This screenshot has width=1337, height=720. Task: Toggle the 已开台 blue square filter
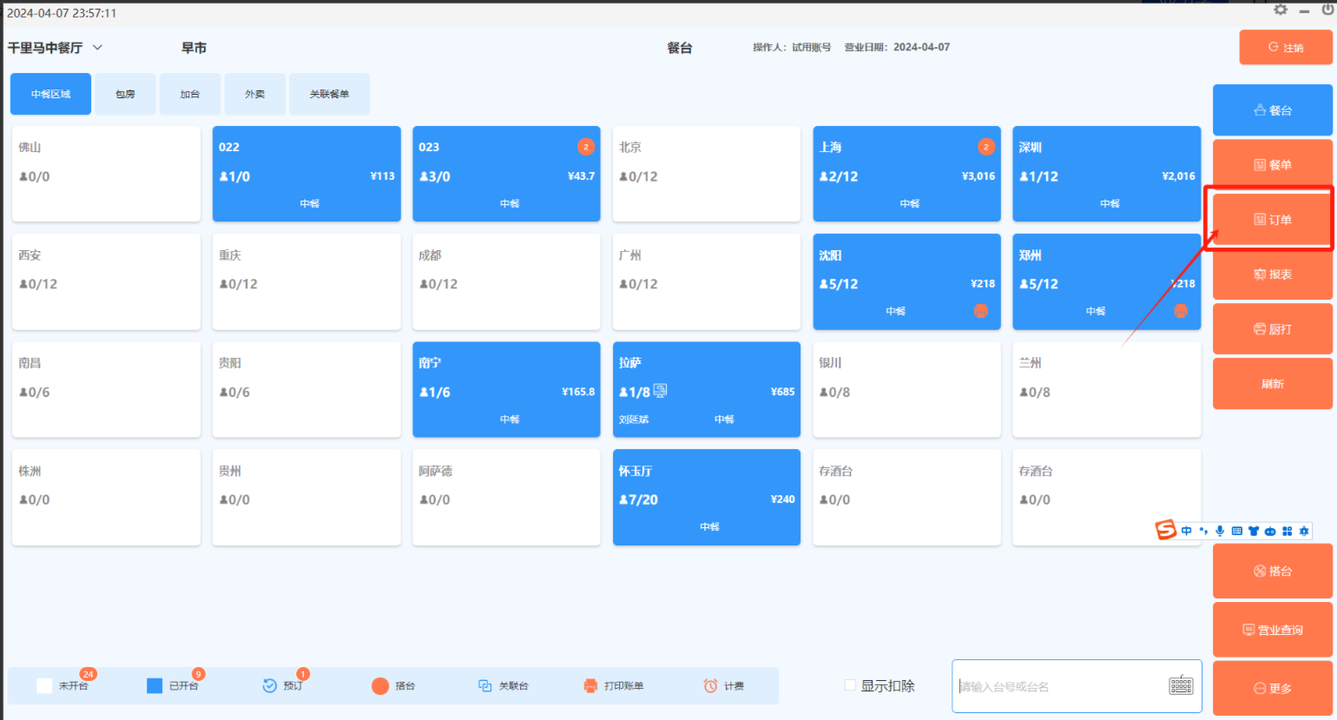point(155,686)
